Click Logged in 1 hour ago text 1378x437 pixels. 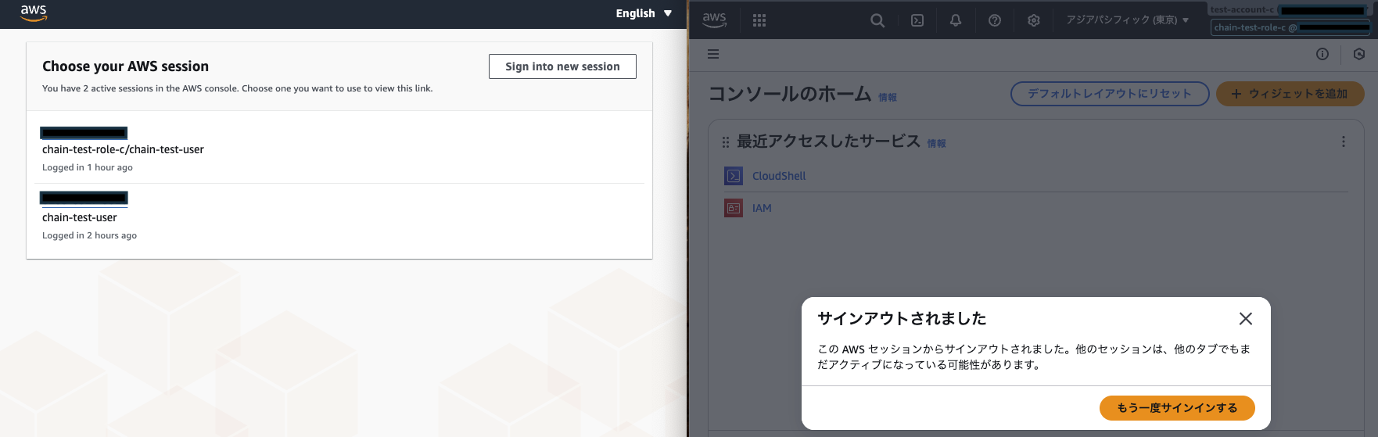coord(88,167)
